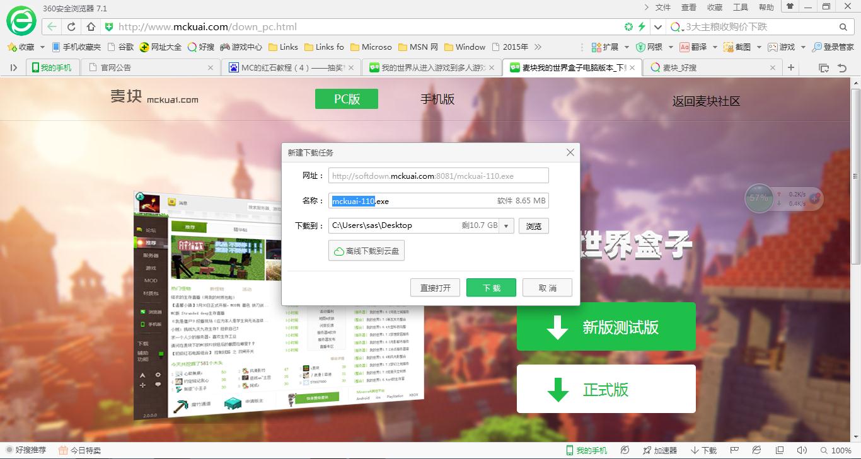Viewport: 861px width, 459px height.
Task: Switch to the 麦块_好搜 tab
Action: [712, 67]
